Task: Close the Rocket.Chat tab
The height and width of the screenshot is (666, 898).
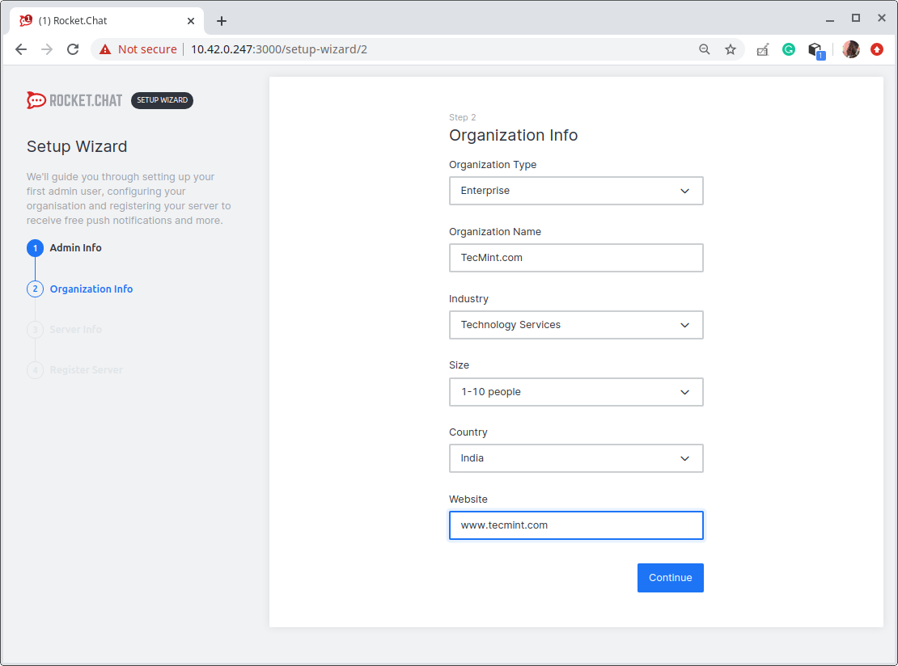Action: click(x=191, y=21)
